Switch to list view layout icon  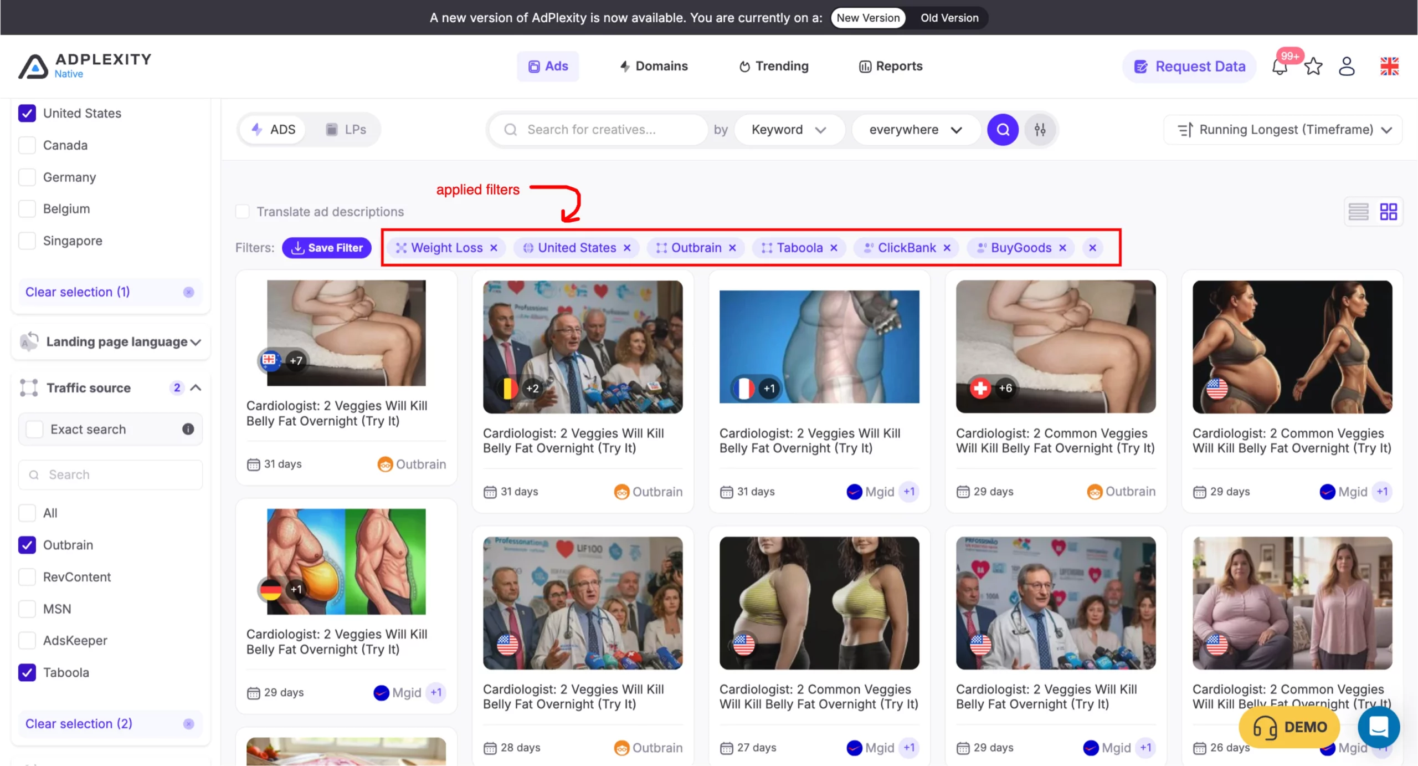[1358, 212]
